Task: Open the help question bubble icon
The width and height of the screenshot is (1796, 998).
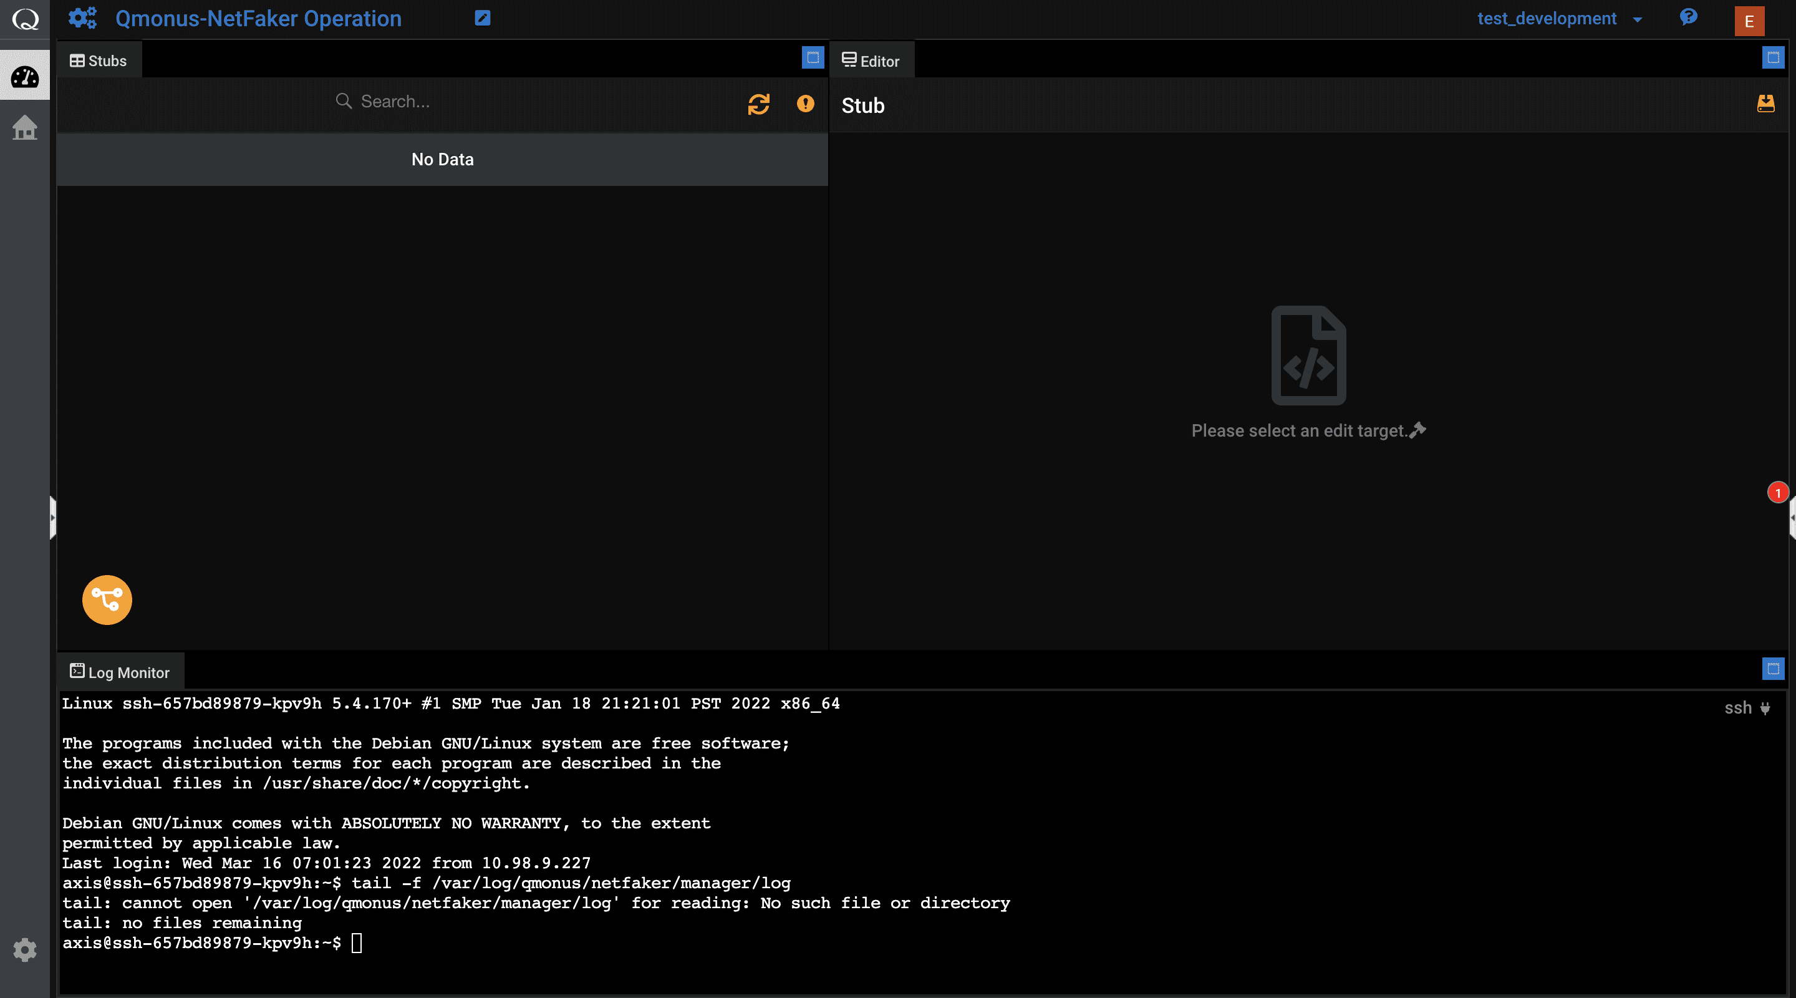Action: (1688, 17)
